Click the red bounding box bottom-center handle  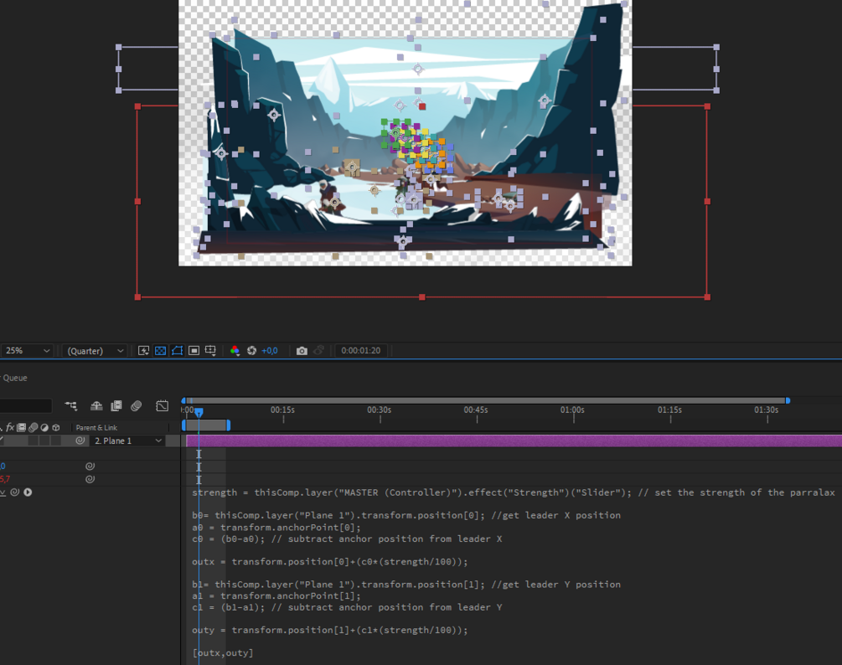pos(422,296)
